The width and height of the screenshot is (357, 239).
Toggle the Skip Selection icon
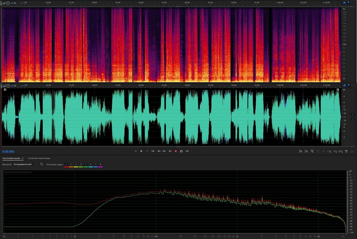[187, 151]
